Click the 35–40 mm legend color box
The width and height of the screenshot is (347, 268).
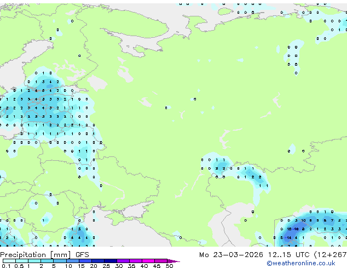pyautogui.click(x=135, y=261)
